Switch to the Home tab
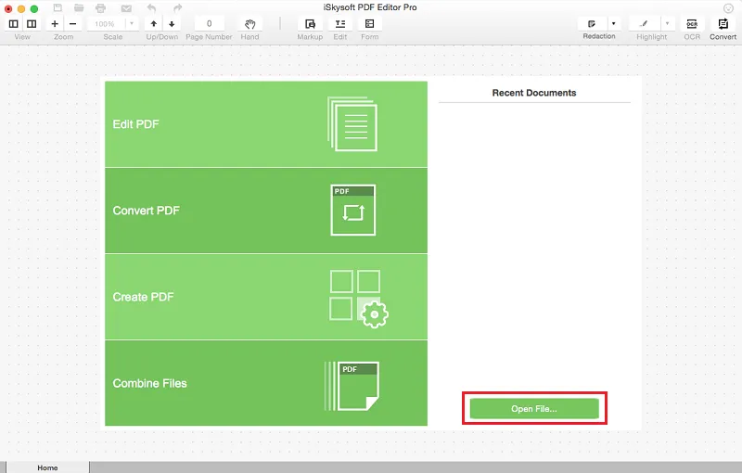Image resolution: width=742 pixels, height=473 pixels. point(48,467)
